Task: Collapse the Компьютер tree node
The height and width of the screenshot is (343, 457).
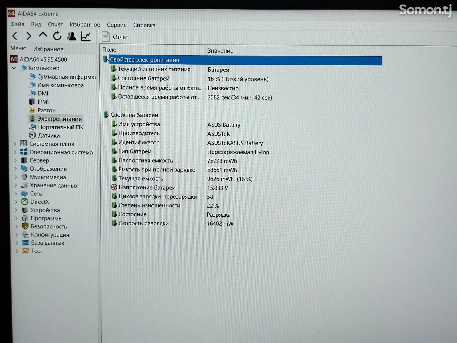Action: (14, 68)
